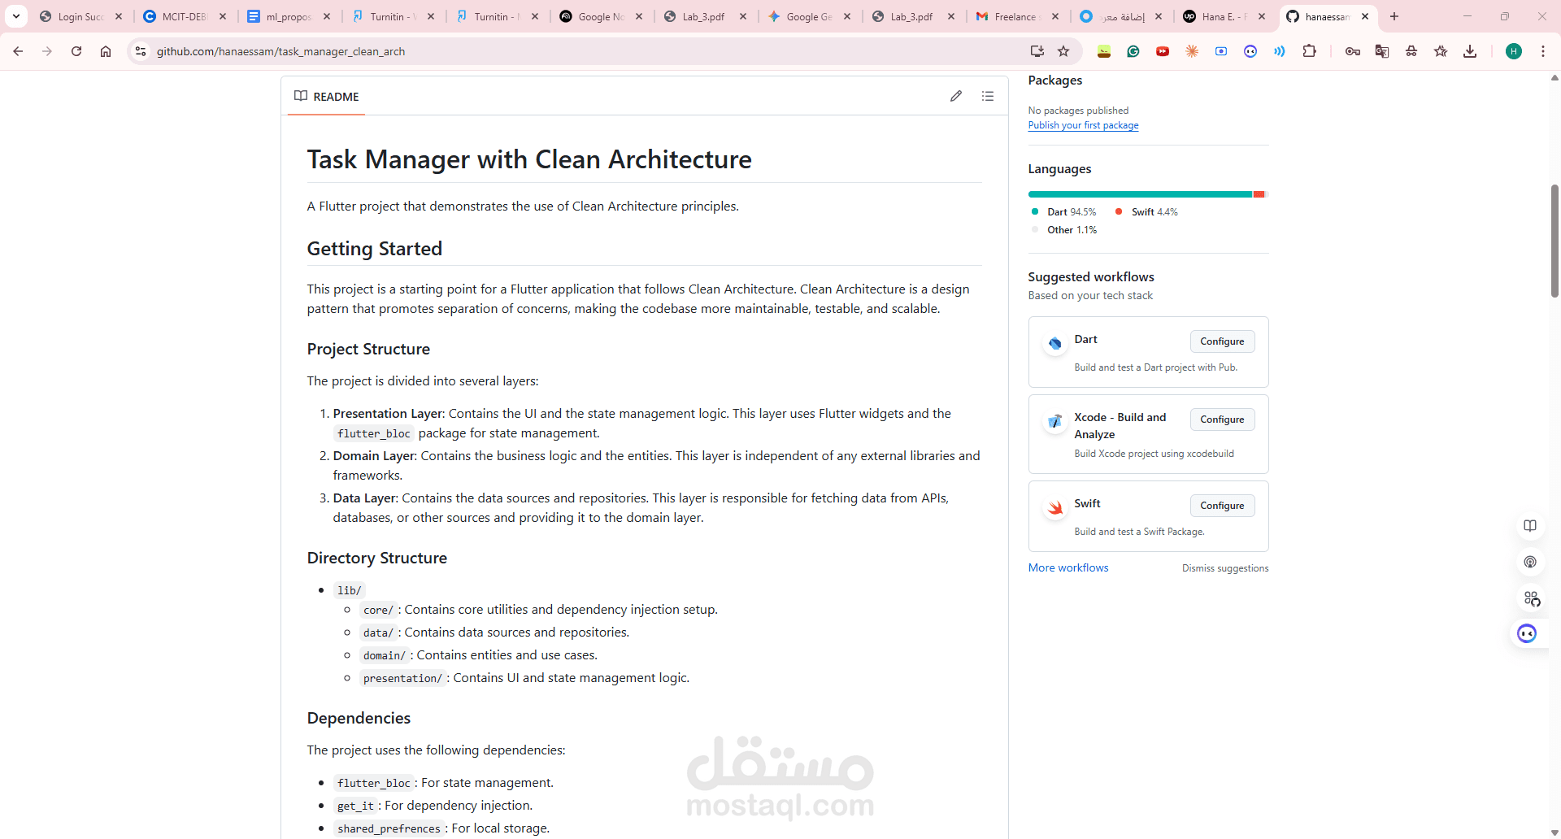Open the Grammarly extension icon
Viewport: 1561px width, 839px height.
1133,51
